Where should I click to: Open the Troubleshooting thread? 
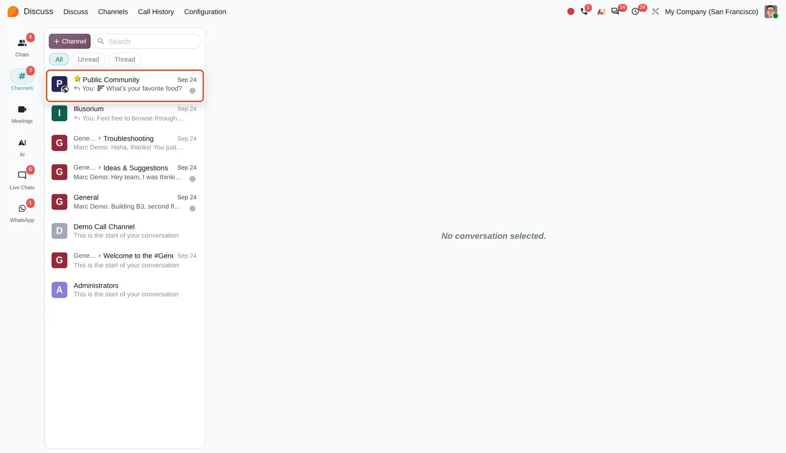pyautogui.click(x=125, y=143)
